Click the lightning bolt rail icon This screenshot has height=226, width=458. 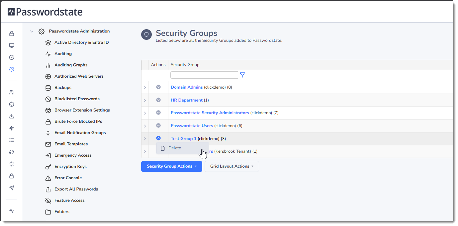[x=12, y=128]
